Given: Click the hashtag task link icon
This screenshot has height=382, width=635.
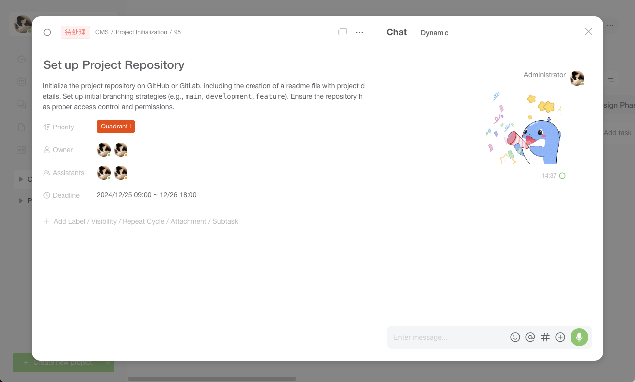Looking at the screenshot, I should tap(545, 337).
